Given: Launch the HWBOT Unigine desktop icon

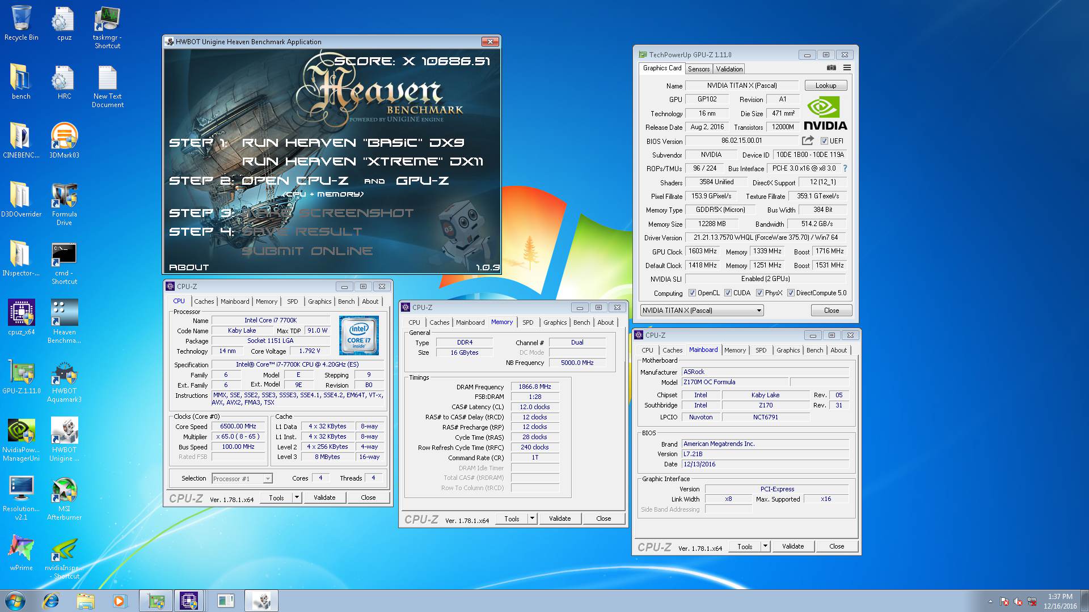Looking at the screenshot, I should [64, 440].
